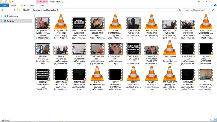217x122 pixels.
Task: Switch to Details view in the status bar
Action: [211, 120]
